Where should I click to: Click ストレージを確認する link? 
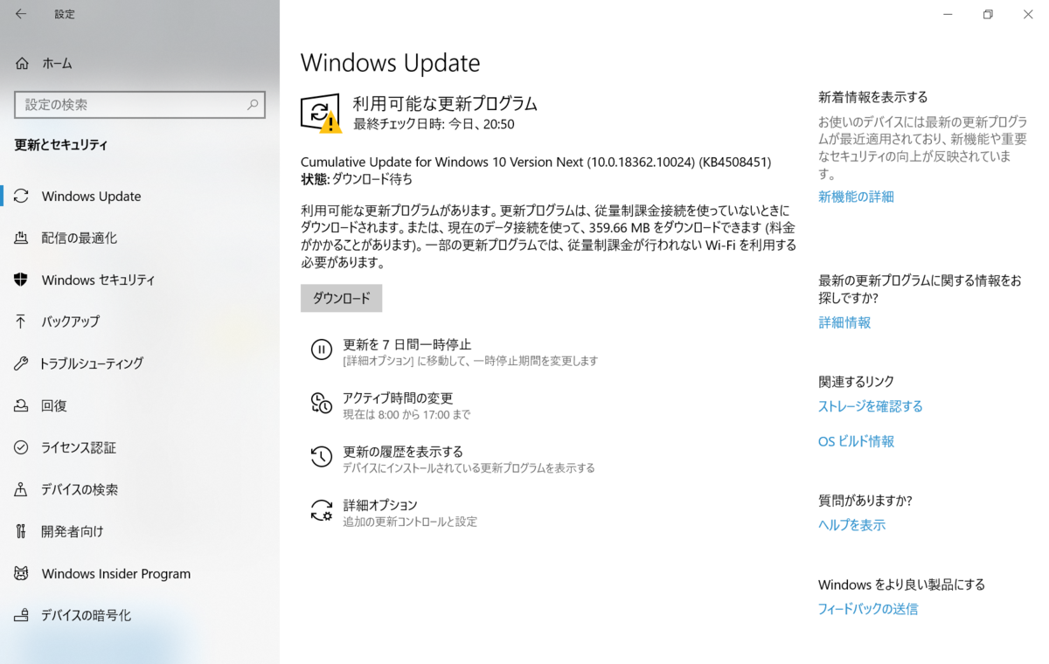tap(871, 406)
